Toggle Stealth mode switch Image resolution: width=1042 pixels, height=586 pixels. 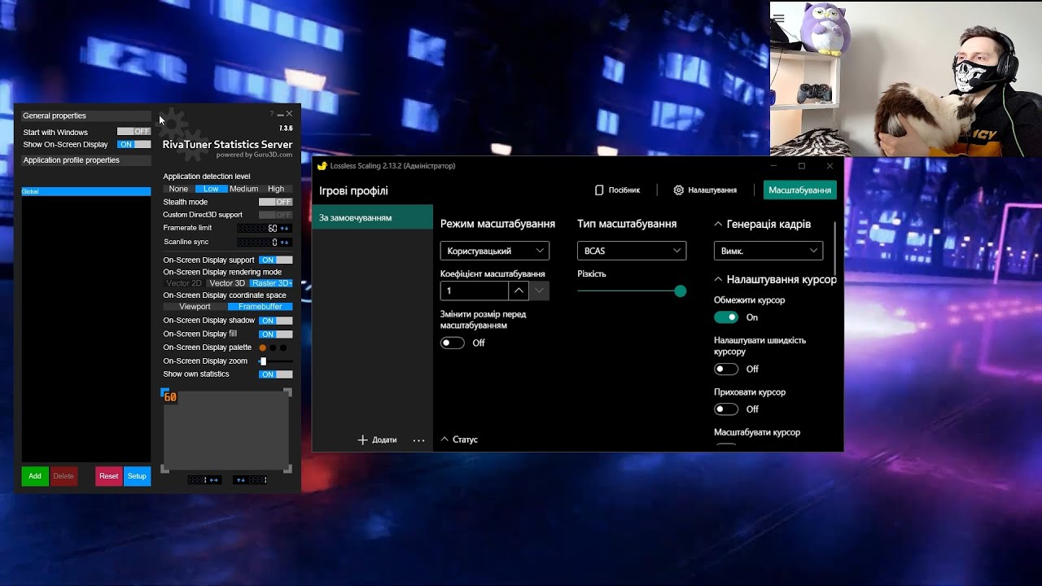pyautogui.click(x=275, y=202)
